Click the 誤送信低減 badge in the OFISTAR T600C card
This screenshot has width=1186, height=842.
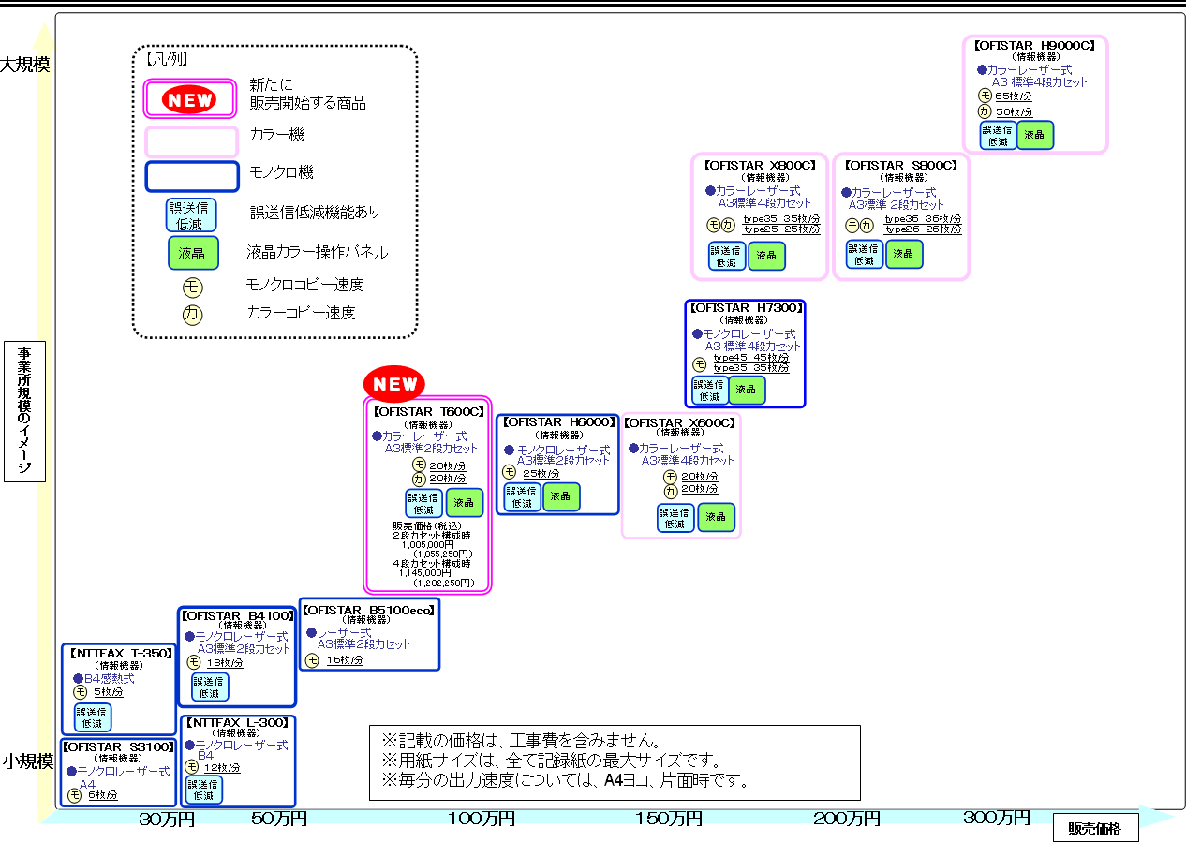[x=423, y=503]
